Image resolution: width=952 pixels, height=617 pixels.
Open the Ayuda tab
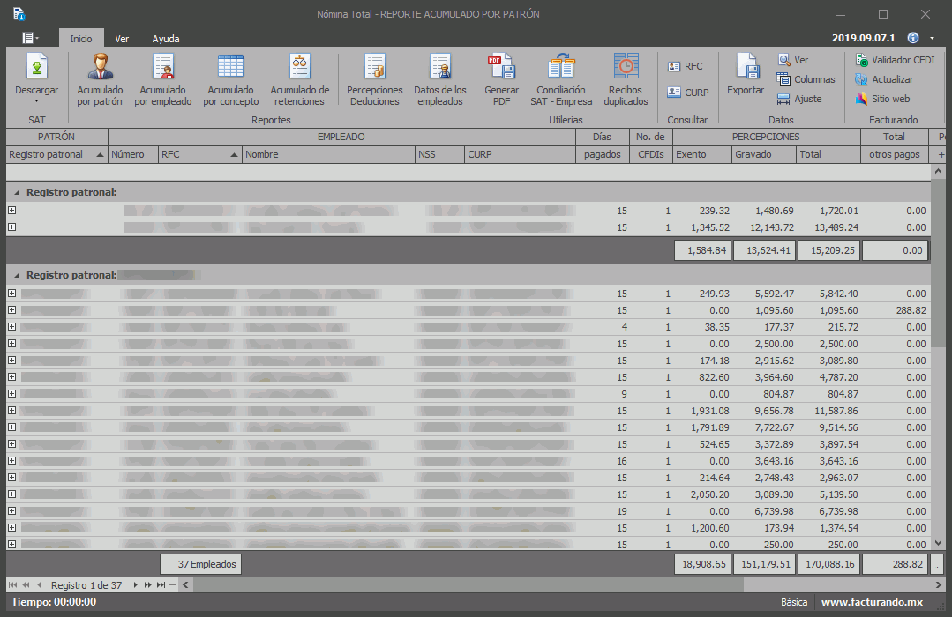coord(165,39)
